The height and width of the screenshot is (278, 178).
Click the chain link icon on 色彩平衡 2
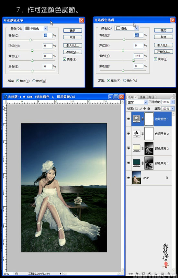[x=142, y=134]
